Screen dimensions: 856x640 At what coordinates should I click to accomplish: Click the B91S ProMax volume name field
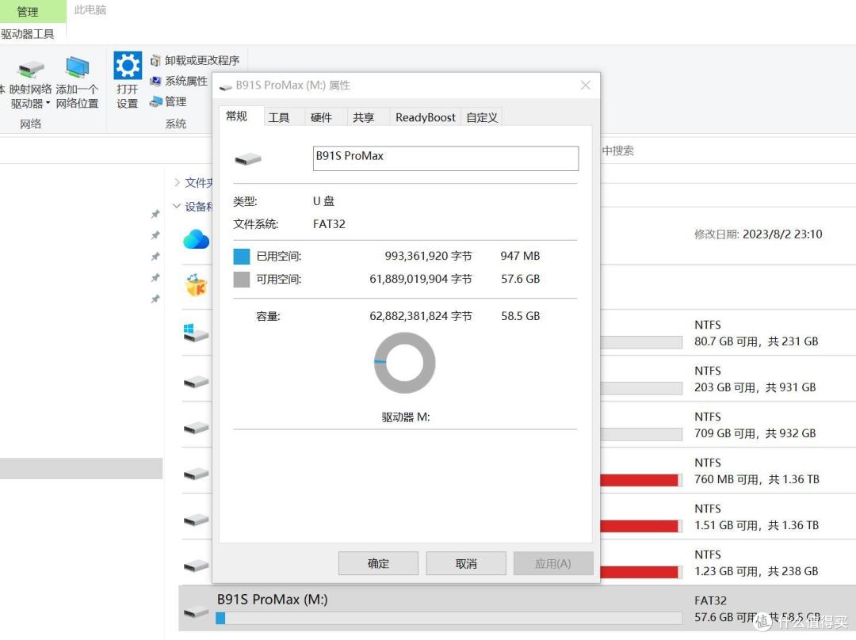[x=445, y=158]
